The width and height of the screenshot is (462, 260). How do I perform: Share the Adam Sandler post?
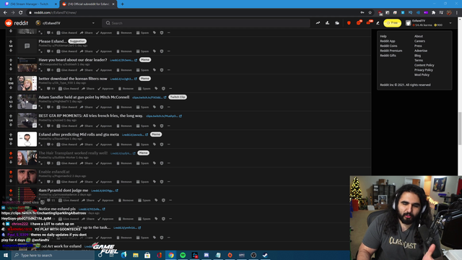pos(87,107)
